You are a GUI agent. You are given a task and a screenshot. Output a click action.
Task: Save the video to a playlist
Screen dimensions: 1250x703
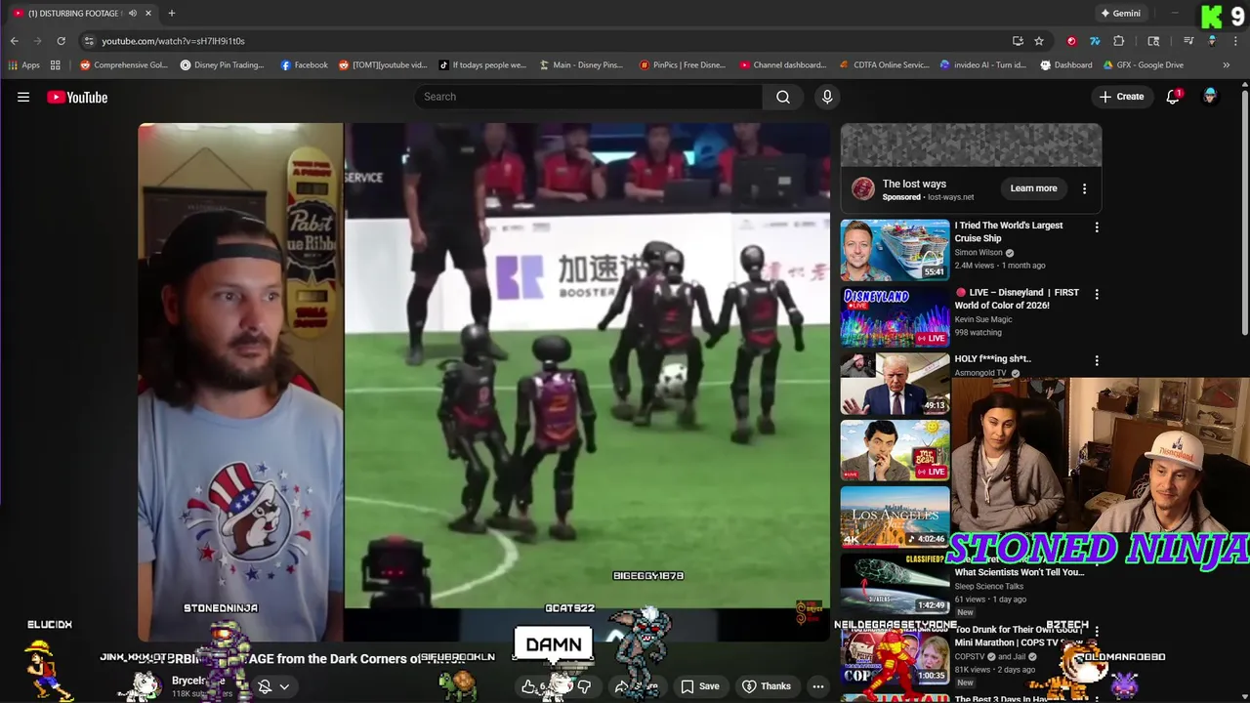(700, 686)
